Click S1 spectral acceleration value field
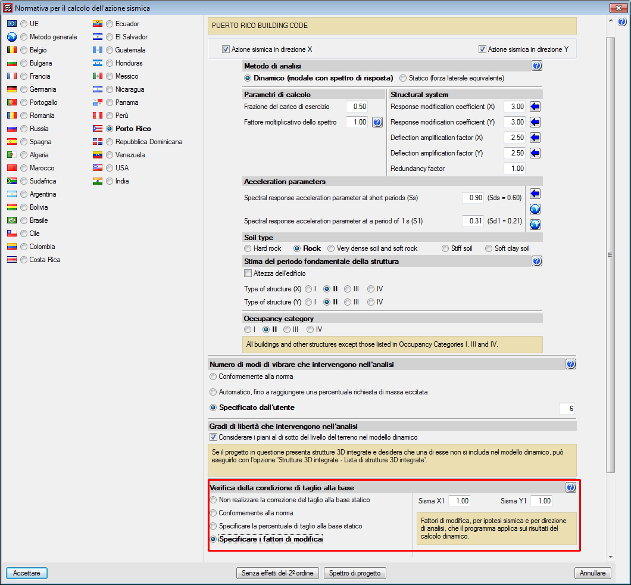 (x=473, y=221)
